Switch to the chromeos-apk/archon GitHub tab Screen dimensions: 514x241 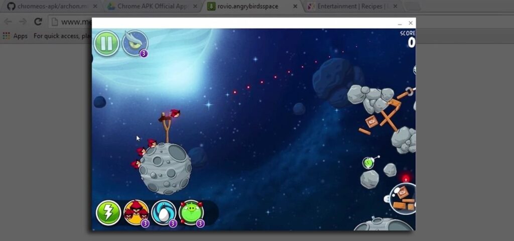(x=52, y=6)
